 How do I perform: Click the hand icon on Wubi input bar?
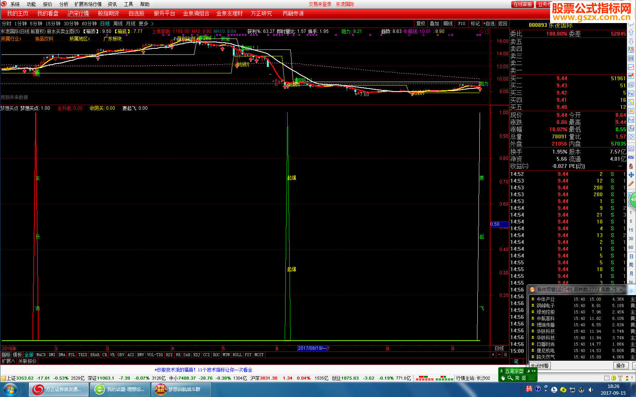pos(503,378)
